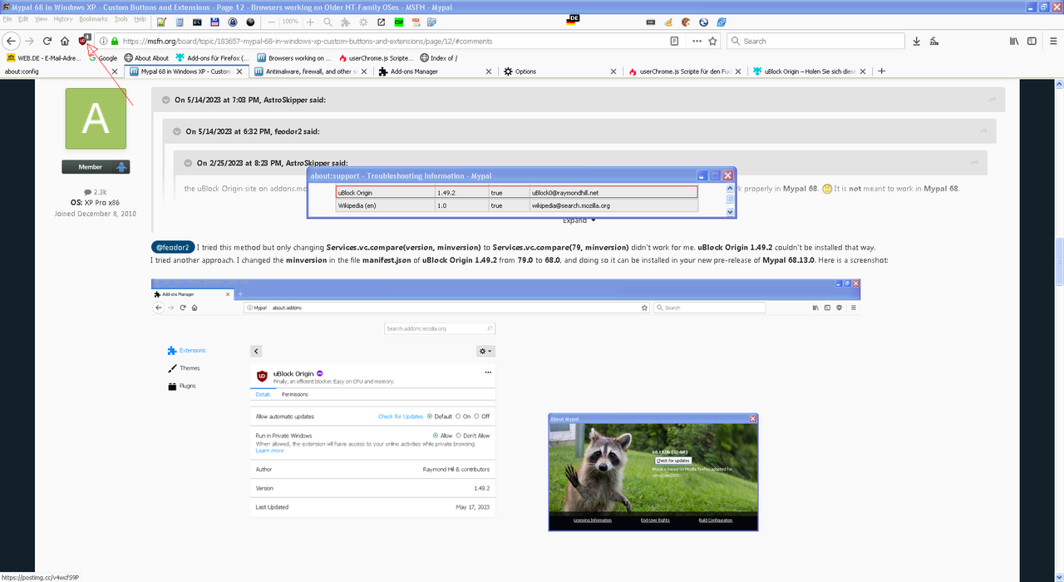
Task: Close the uBlock Origin – Holen Sie tab
Action: [x=864, y=72]
